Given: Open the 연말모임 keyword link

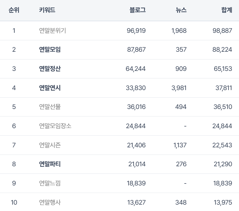Looking at the screenshot, I should (x=50, y=50).
